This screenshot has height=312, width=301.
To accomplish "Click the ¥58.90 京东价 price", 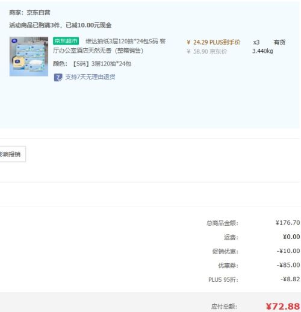I will (206, 51).
